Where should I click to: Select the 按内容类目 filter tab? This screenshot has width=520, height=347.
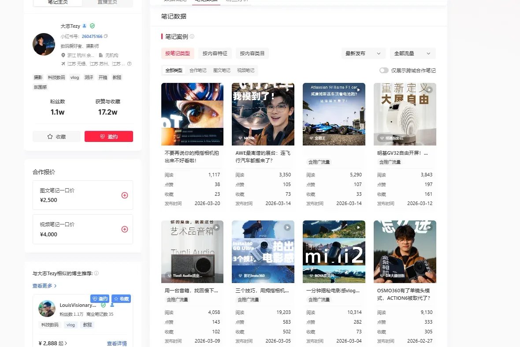252,53
